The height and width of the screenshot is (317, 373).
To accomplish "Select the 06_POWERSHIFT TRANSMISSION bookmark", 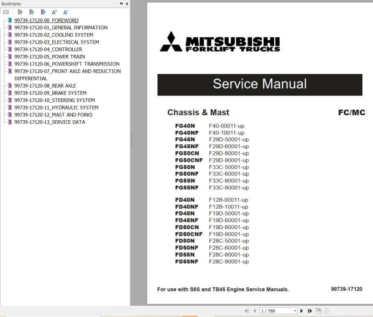I will [67, 64].
